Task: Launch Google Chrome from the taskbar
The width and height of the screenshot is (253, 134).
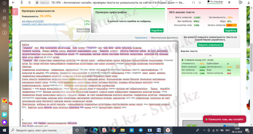Action: click(x=113, y=130)
